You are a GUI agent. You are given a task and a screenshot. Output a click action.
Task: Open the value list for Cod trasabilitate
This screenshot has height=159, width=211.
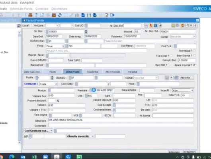coord(114,110)
